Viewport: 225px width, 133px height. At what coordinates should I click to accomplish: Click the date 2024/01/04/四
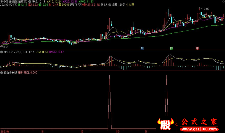point(9,5)
